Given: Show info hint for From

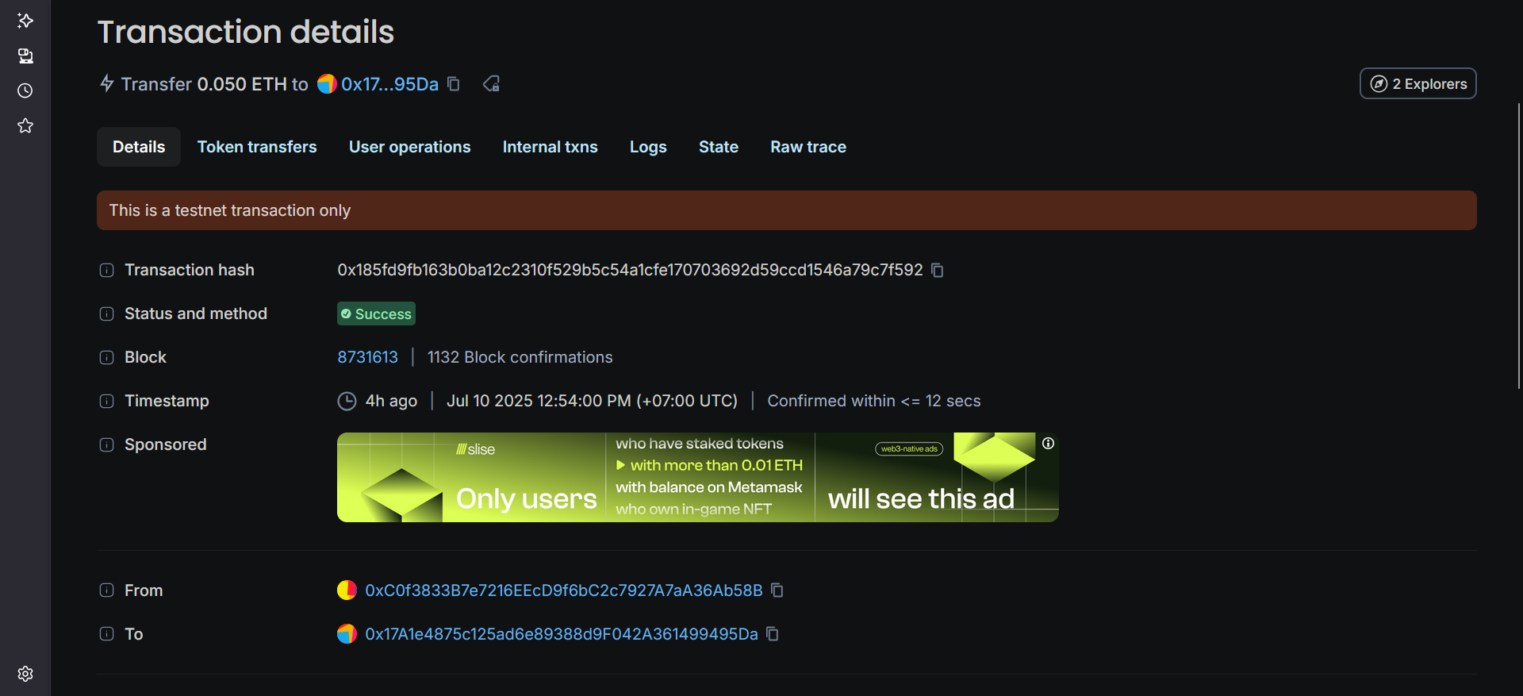Looking at the screenshot, I should (x=106, y=590).
